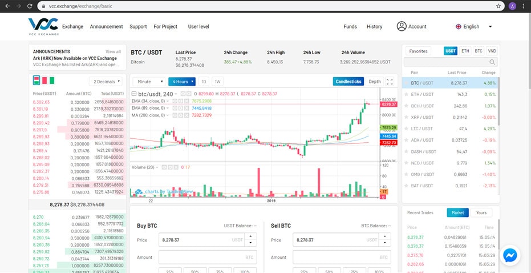Collapse the chart legend box icon
The width and height of the screenshot is (531, 273).
coord(134,94)
